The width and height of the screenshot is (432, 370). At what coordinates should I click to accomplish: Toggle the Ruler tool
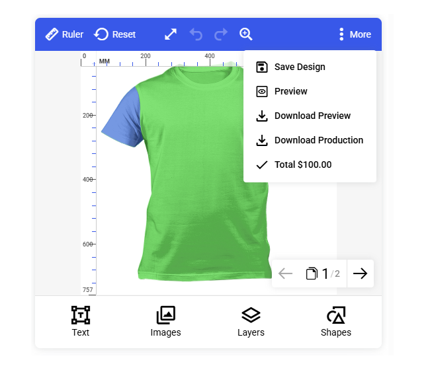64,34
